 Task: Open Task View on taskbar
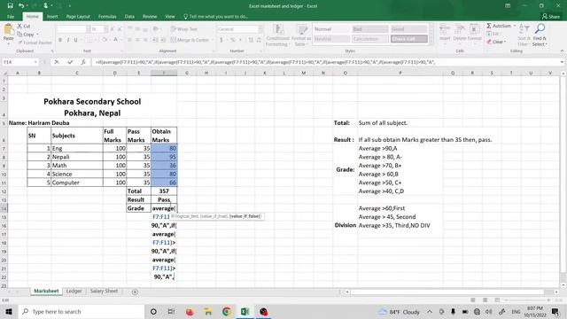[171, 311]
